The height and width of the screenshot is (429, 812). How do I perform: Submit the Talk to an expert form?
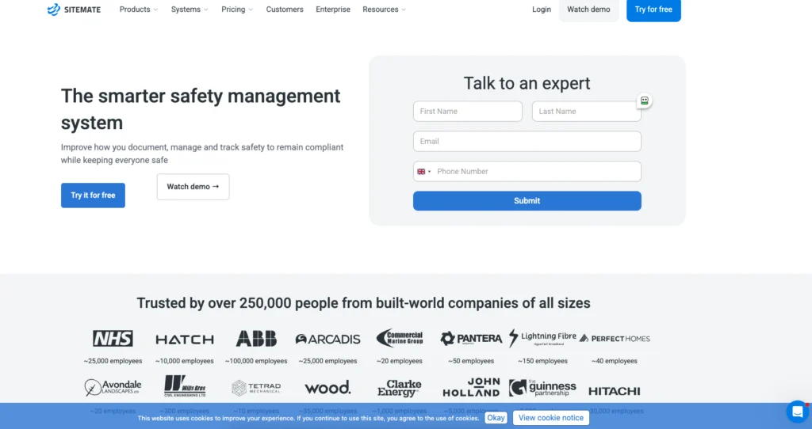pos(527,201)
